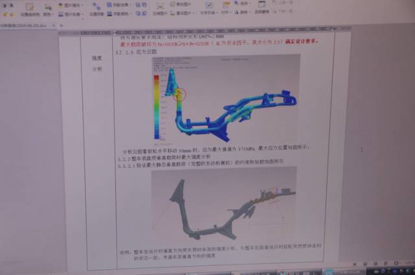Viewport: 415px width, 275px height.
Task: Click the plus button to open new tab
Action: coord(62,26)
